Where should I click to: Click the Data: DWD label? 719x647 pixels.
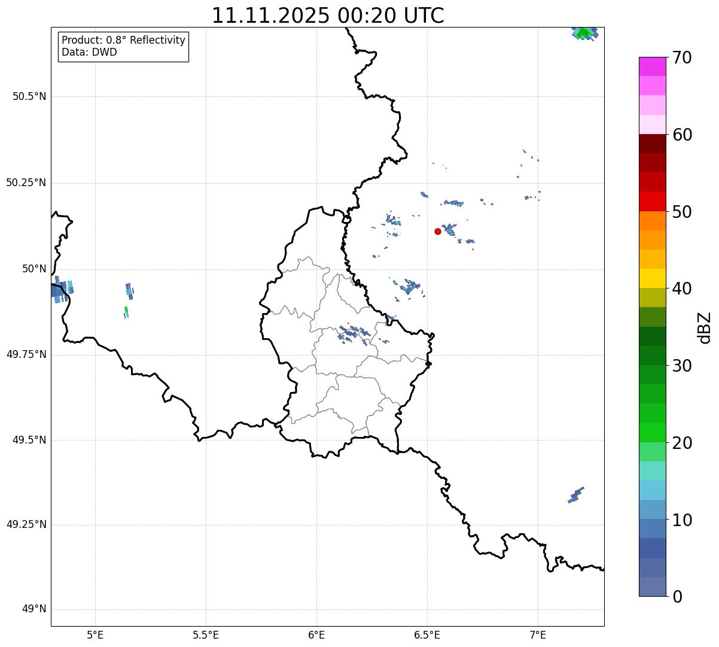(89, 52)
